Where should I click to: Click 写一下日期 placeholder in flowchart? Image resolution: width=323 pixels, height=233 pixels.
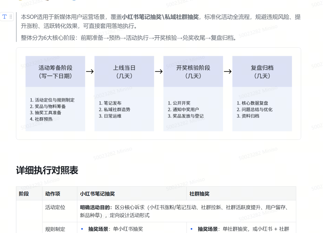coord(55,76)
